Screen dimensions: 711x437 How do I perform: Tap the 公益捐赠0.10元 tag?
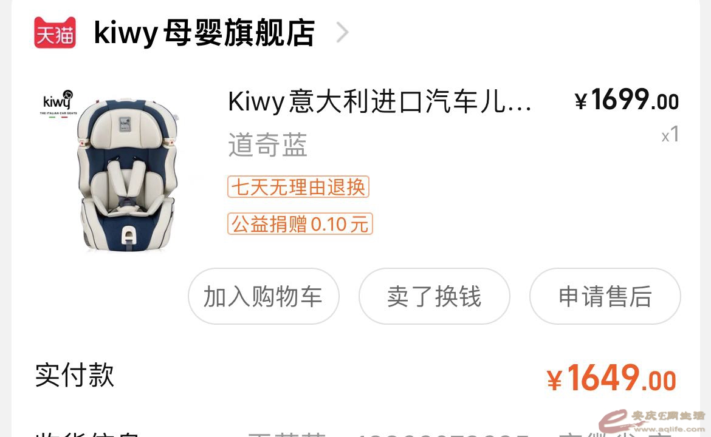300,224
